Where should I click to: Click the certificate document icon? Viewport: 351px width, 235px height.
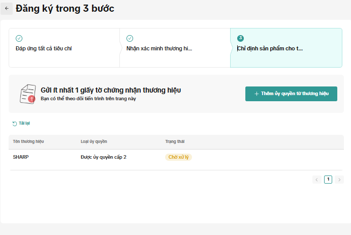(x=27, y=94)
